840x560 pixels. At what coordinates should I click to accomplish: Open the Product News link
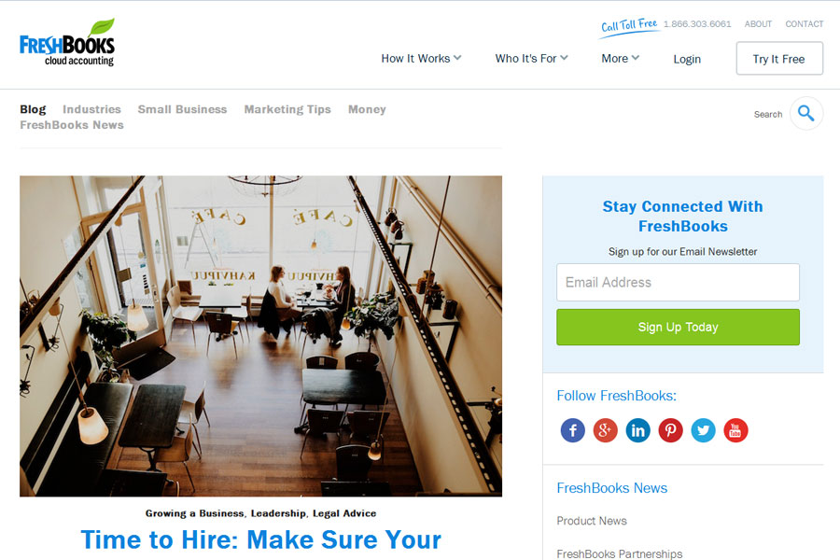(x=592, y=521)
